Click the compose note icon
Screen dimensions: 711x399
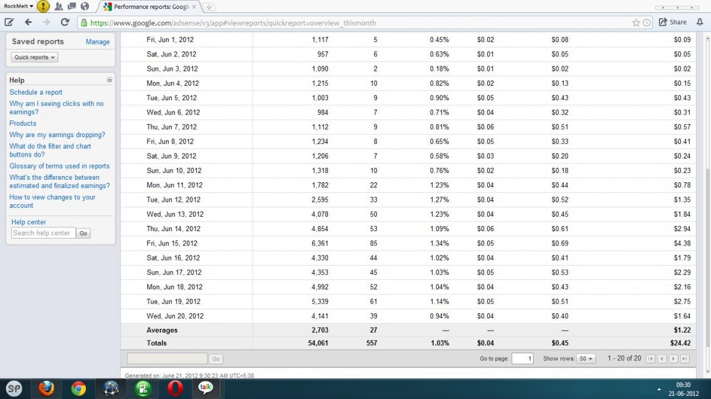[x=9, y=22]
